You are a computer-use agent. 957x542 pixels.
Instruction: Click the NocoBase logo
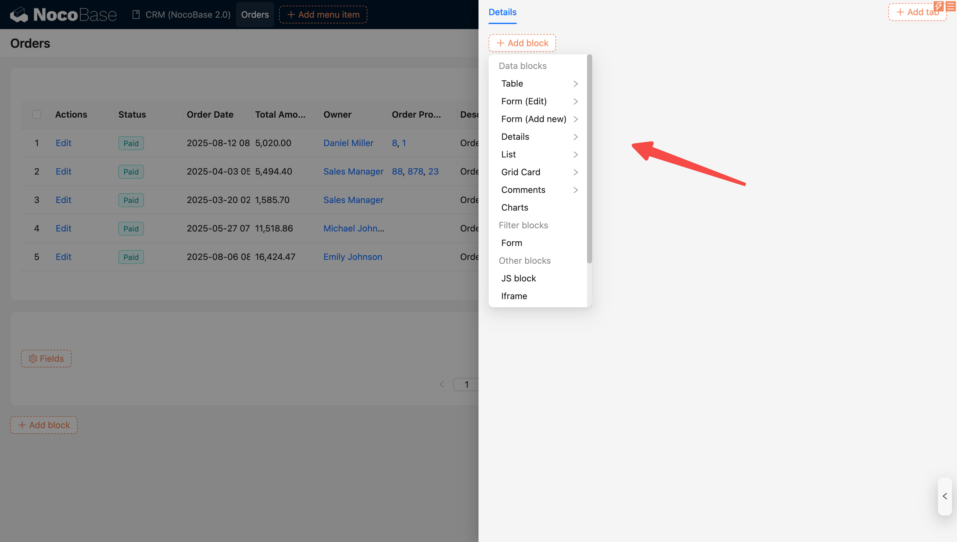coord(63,15)
